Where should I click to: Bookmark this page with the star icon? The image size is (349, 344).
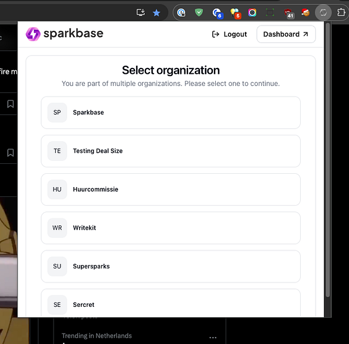156,13
